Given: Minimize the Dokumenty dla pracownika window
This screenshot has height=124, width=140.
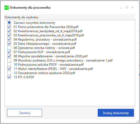Looking at the screenshot, I should click(x=121, y=8).
